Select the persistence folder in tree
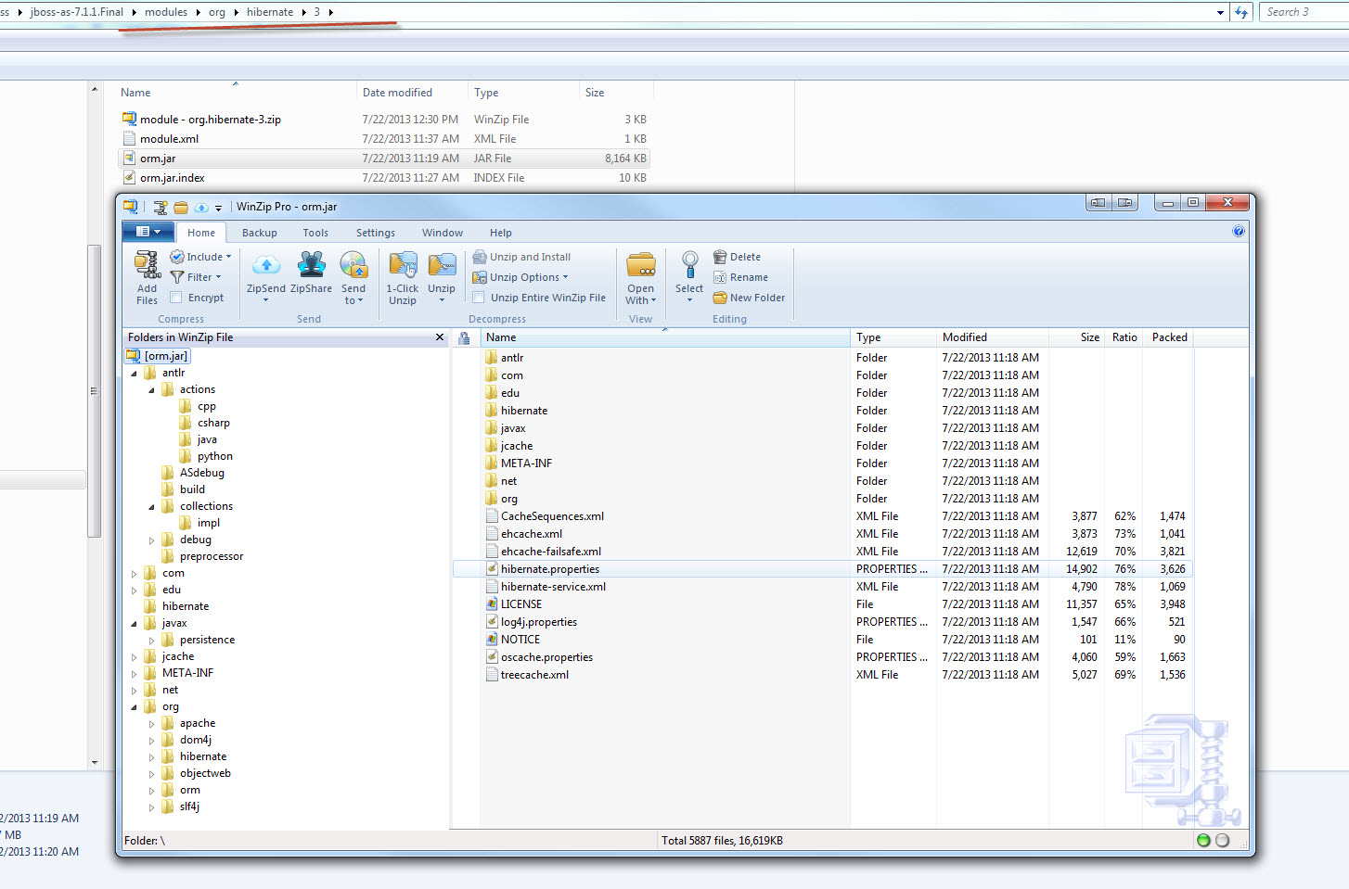Screen dimensions: 1349x889 tap(207, 641)
